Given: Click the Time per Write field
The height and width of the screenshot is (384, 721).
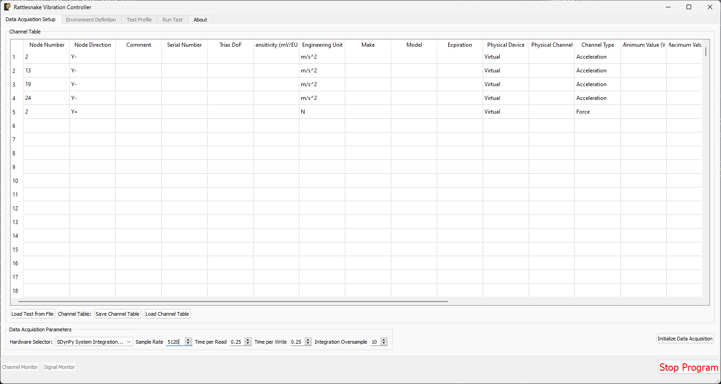Looking at the screenshot, I should (x=297, y=342).
